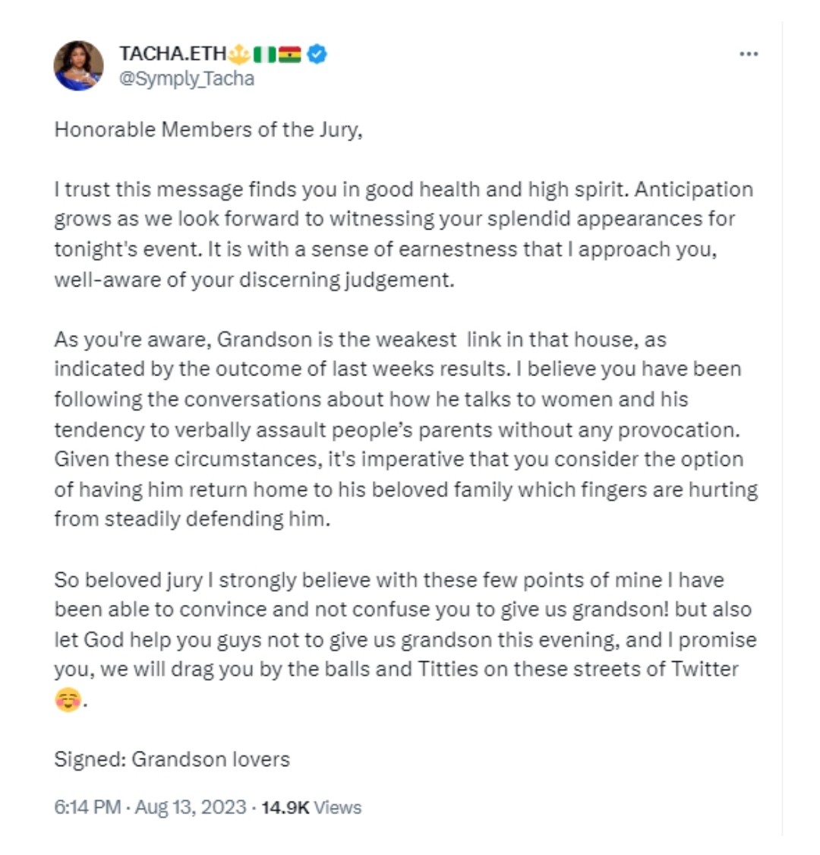
Task: Click the crown emoji beside TACHA.ETH
Action: click(238, 54)
